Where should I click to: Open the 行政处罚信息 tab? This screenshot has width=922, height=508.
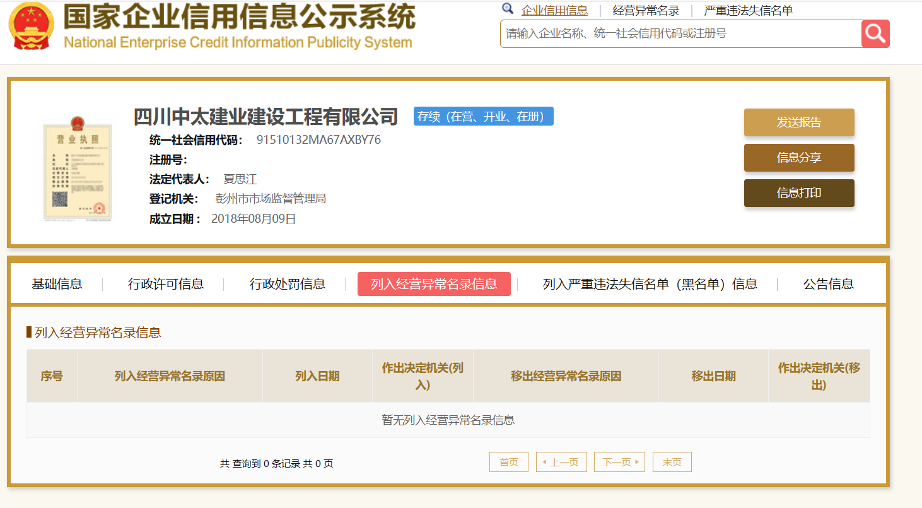click(288, 284)
